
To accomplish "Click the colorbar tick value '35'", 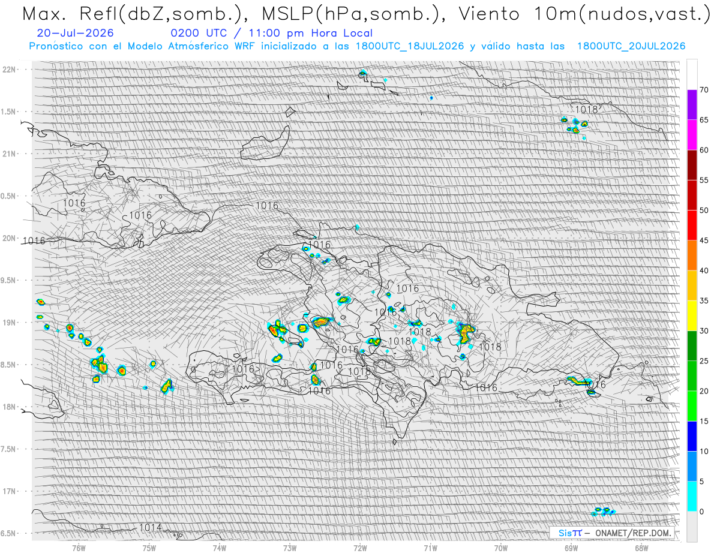I will 704,300.
